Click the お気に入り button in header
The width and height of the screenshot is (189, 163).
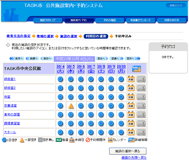click(176, 6)
